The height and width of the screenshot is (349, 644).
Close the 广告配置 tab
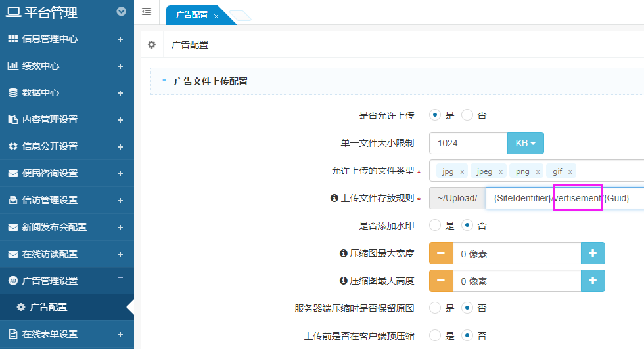216,16
